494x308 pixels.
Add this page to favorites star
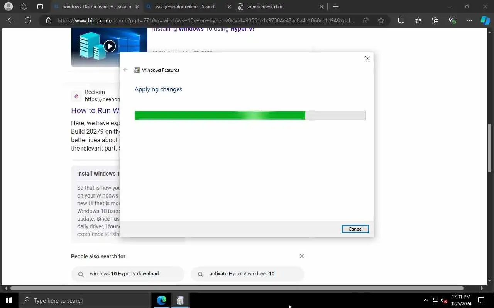381,20
